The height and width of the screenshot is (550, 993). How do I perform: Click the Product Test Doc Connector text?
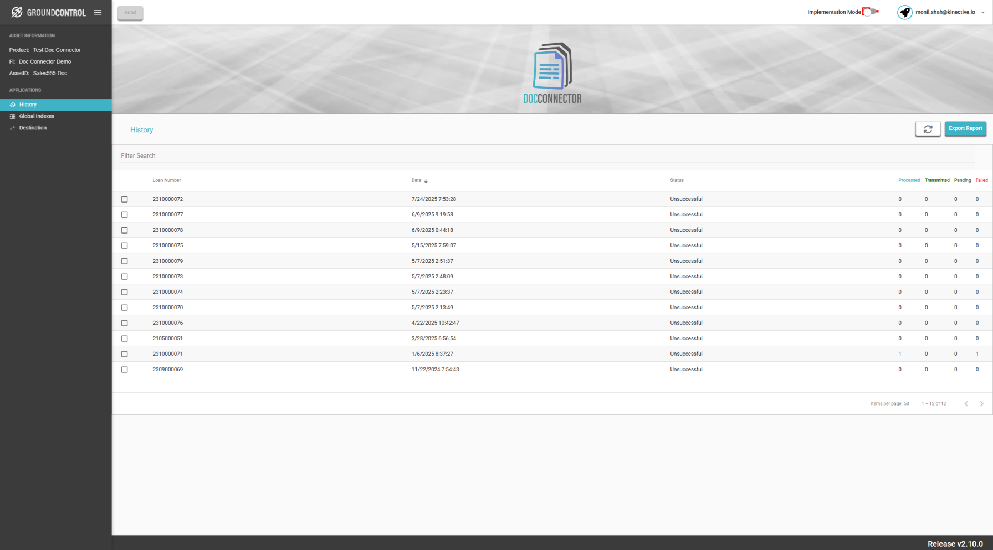click(x=45, y=50)
